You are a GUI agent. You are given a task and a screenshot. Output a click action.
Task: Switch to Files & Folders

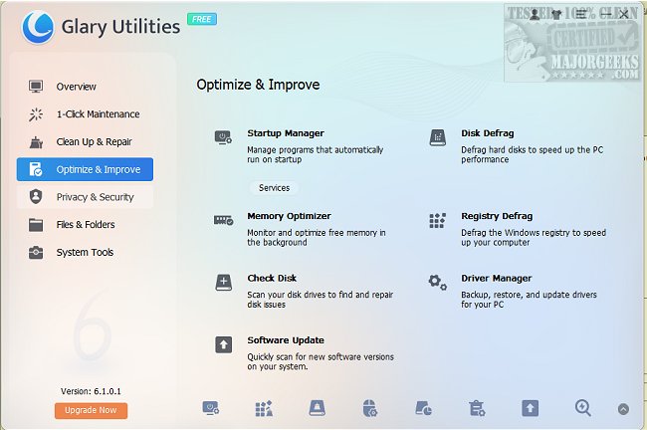(x=85, y=225)
